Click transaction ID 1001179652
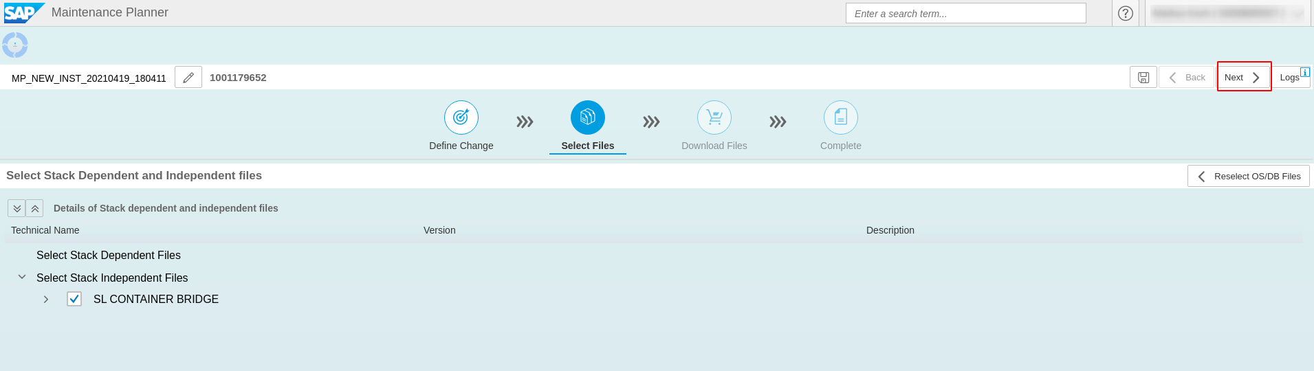Viewport: 1314px width, 371px height. click(238, 78)
